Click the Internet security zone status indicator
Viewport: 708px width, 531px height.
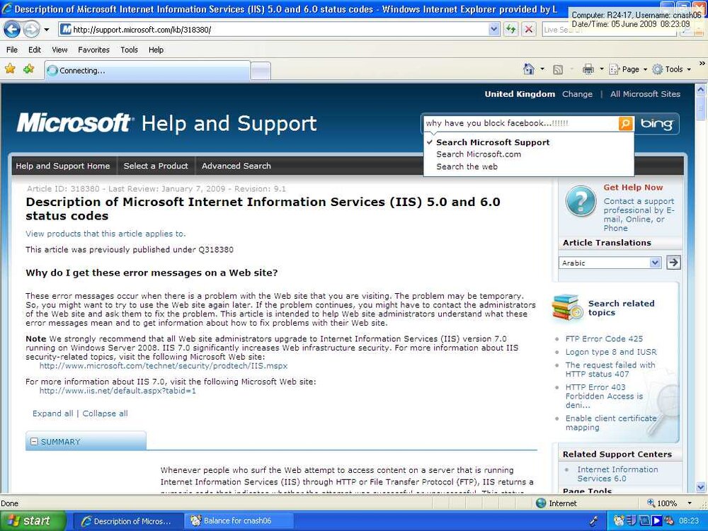tap(556, 503)
